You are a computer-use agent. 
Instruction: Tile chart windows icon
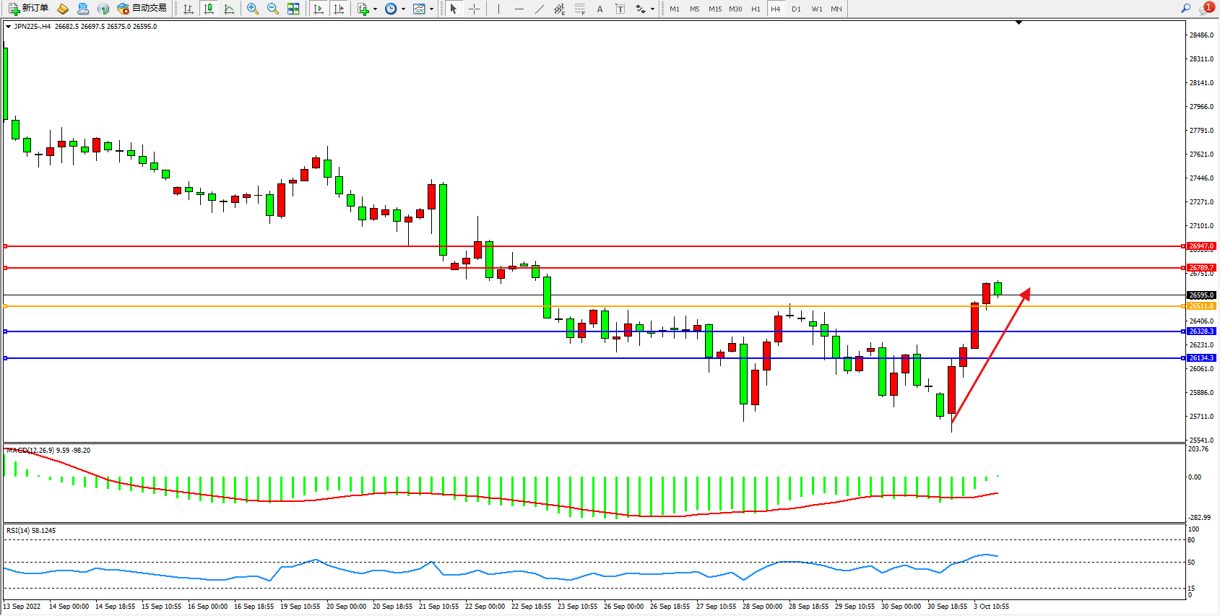coord(293,9)
